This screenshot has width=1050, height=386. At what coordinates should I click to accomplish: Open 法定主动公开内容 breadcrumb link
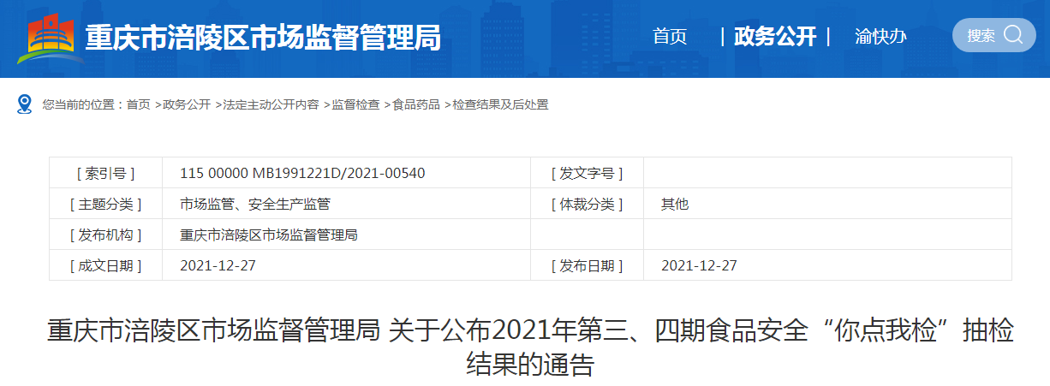pos(271,104)
